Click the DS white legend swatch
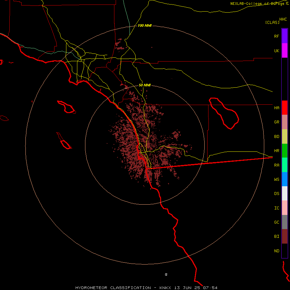The image size is (290, 290). click(285, 193)
